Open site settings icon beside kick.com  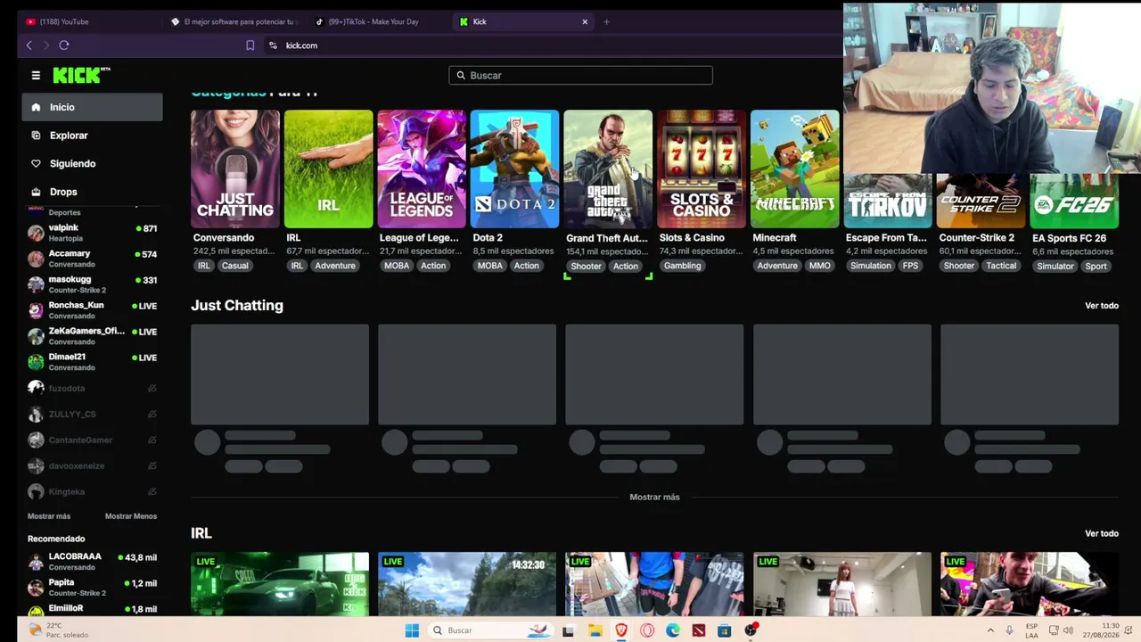[273, 45]
